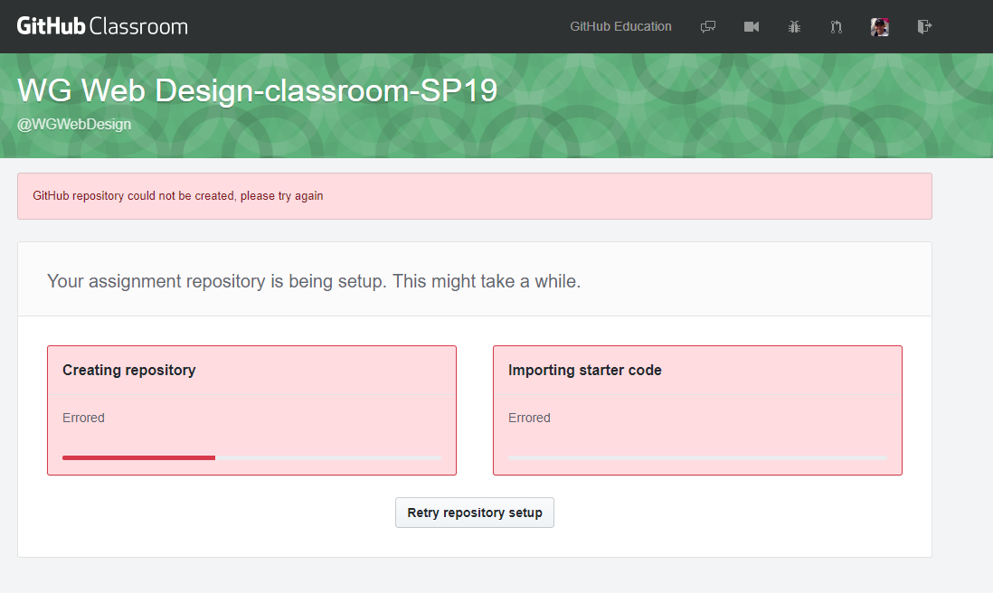
Task: Click the Retry repository setup button
Action: tap(474, 512)
